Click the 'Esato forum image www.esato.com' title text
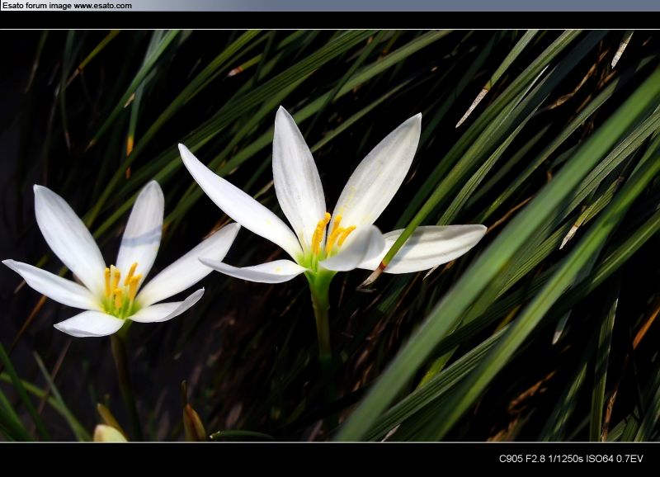This screenshot has height=477, width=660. pos(68,6)
